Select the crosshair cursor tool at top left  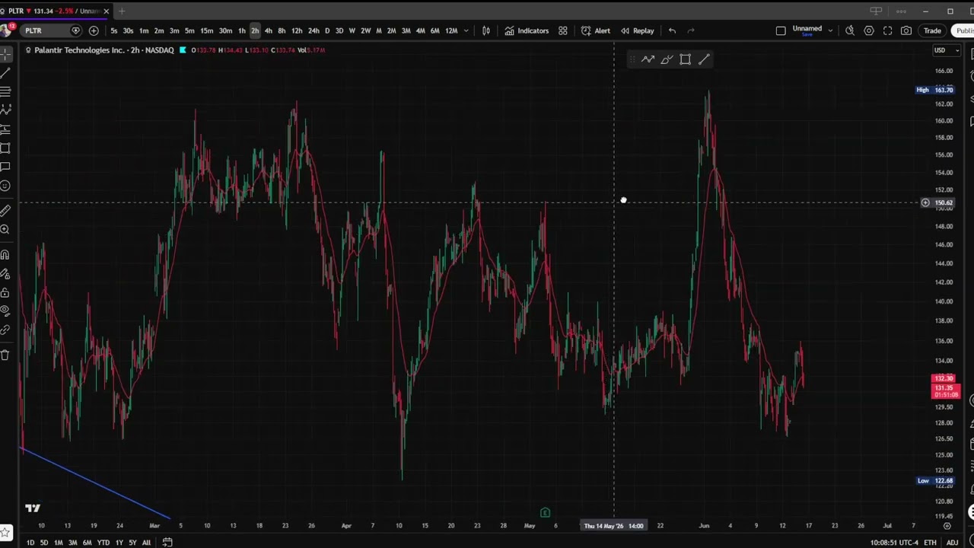coord(5,55)
